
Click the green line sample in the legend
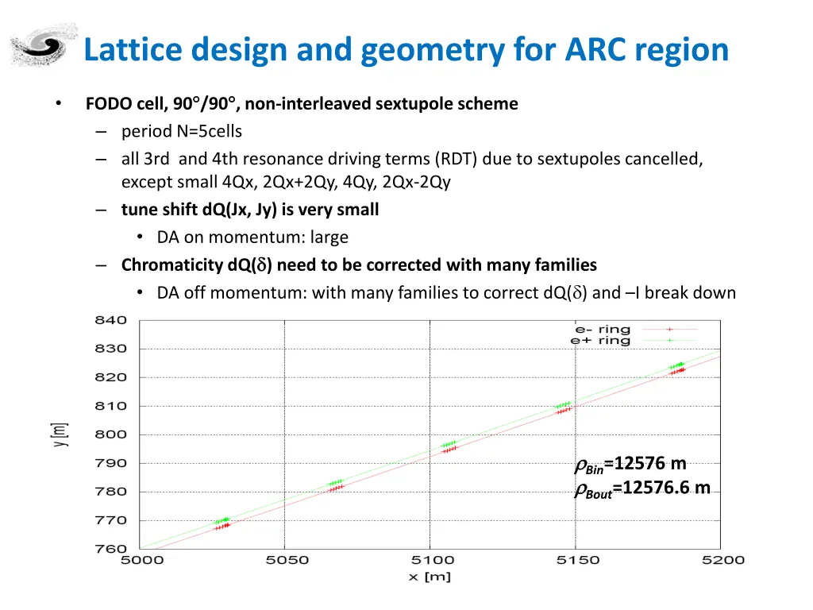(x=670, y=340)
